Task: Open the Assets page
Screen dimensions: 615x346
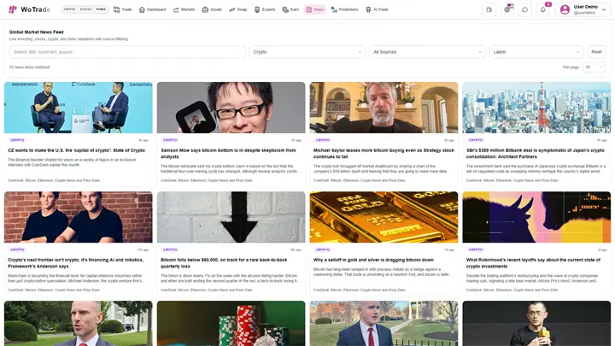Action: pyautogui.click(x=212, y=9)
